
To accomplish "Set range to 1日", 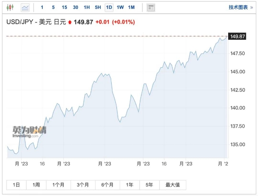I will pyautogui.click(x=17, y=185).
